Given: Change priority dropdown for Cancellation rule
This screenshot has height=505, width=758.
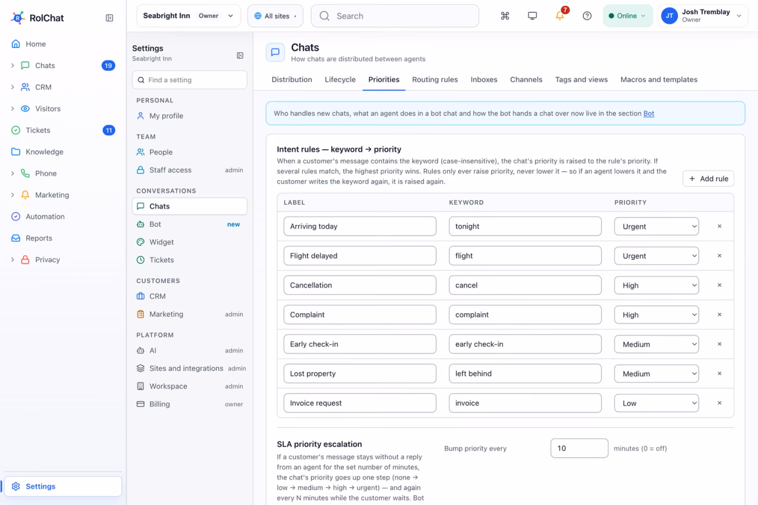Looking at the screenshot, I should [x=656, y=285].
